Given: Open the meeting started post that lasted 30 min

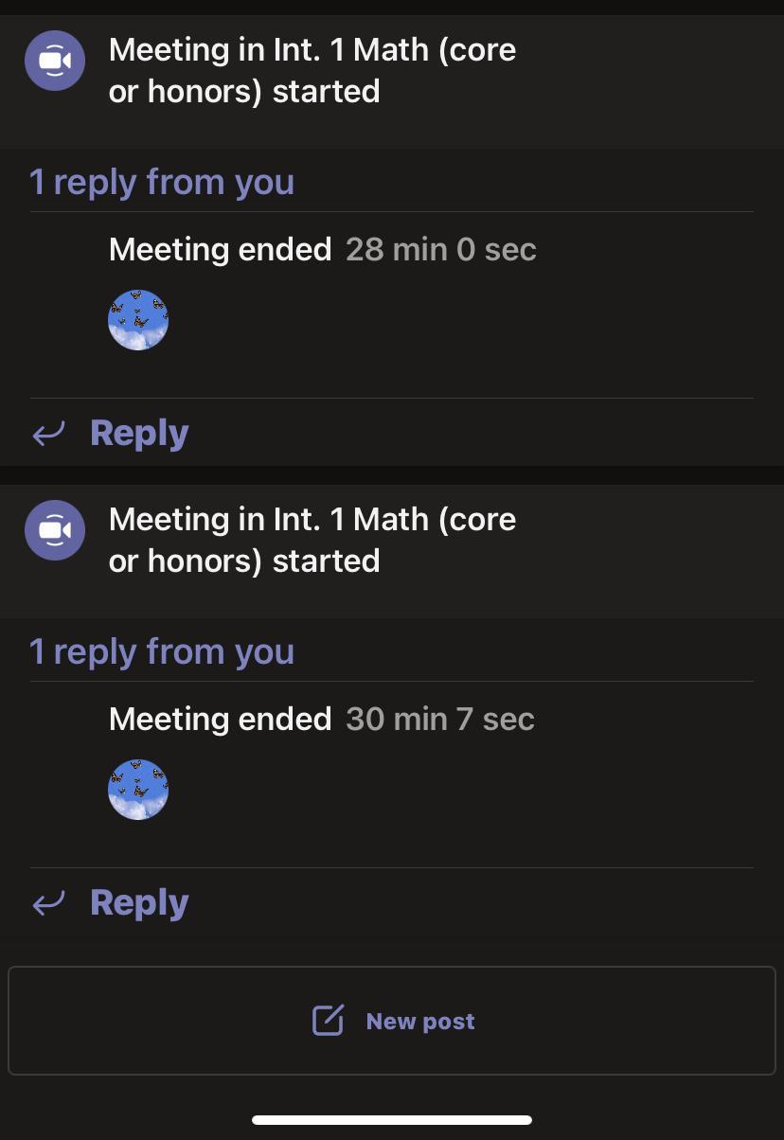Looking at the screenshot, I should click(312, 540).
